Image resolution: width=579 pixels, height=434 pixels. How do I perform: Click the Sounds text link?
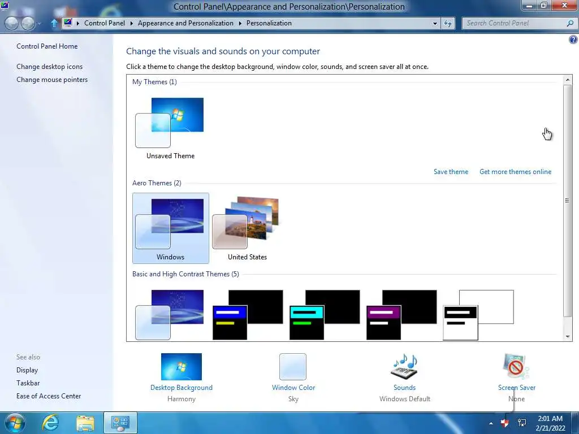pyautogui.click(x=404, y=388)
